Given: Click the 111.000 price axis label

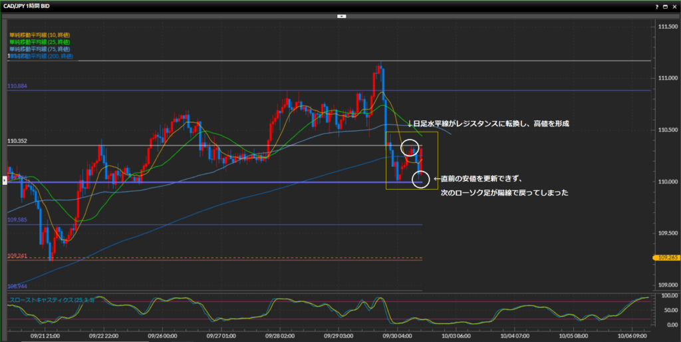Looking at the screenshot, I should coord(667,79).
